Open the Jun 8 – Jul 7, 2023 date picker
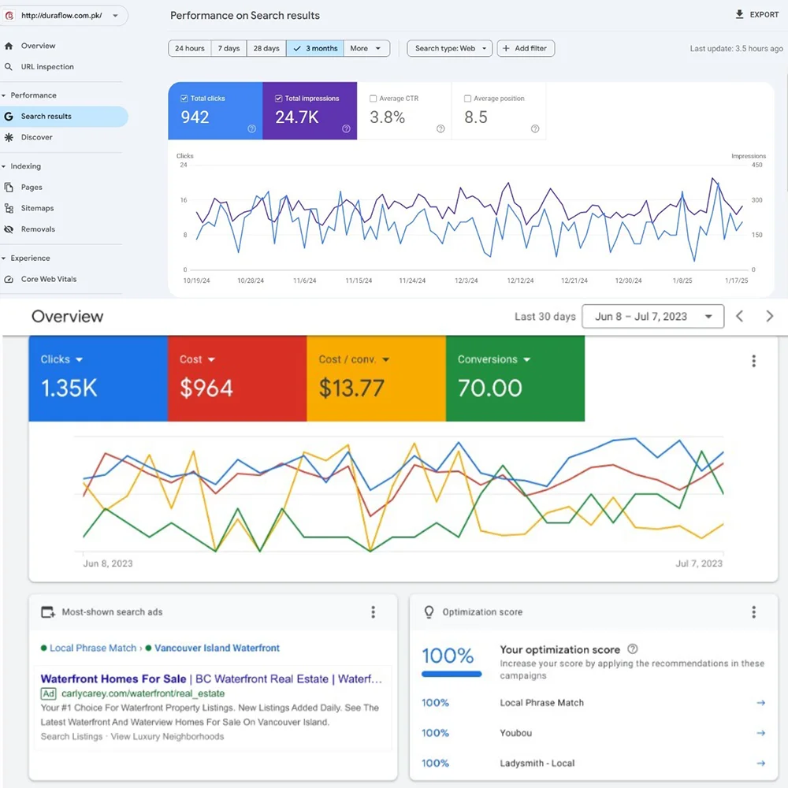This screenshot has width=788, height=788. tap(652, 317)
